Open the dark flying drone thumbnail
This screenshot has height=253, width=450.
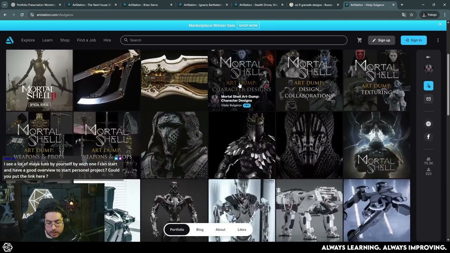point(377,210)
